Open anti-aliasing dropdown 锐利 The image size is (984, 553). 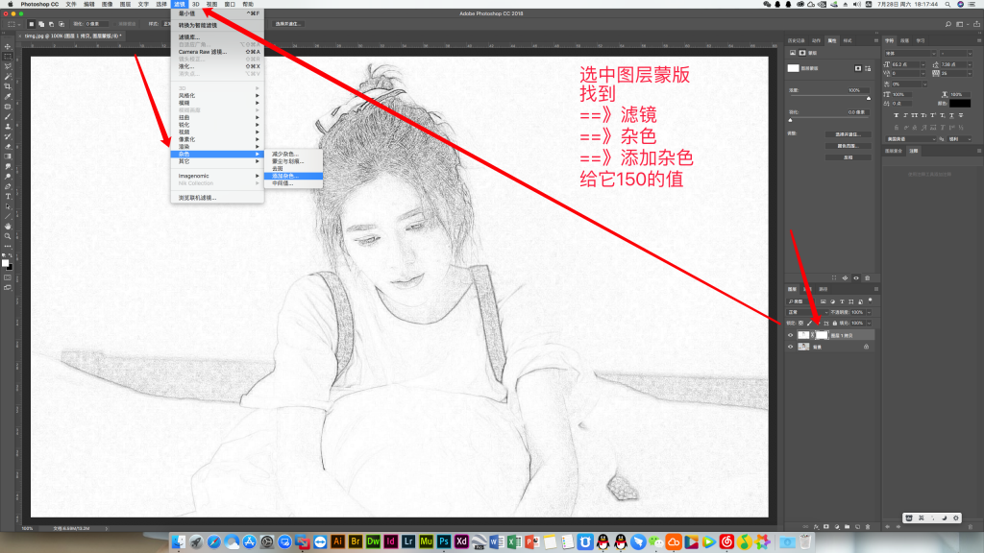[x=959, y=139]
